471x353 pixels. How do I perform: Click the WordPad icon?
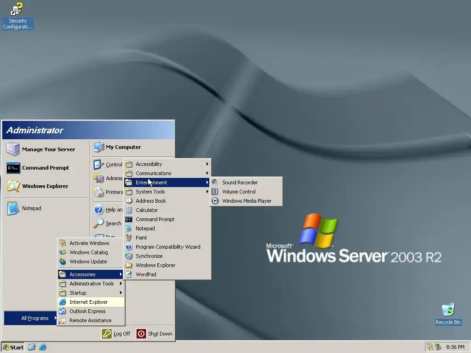[129, 274]
